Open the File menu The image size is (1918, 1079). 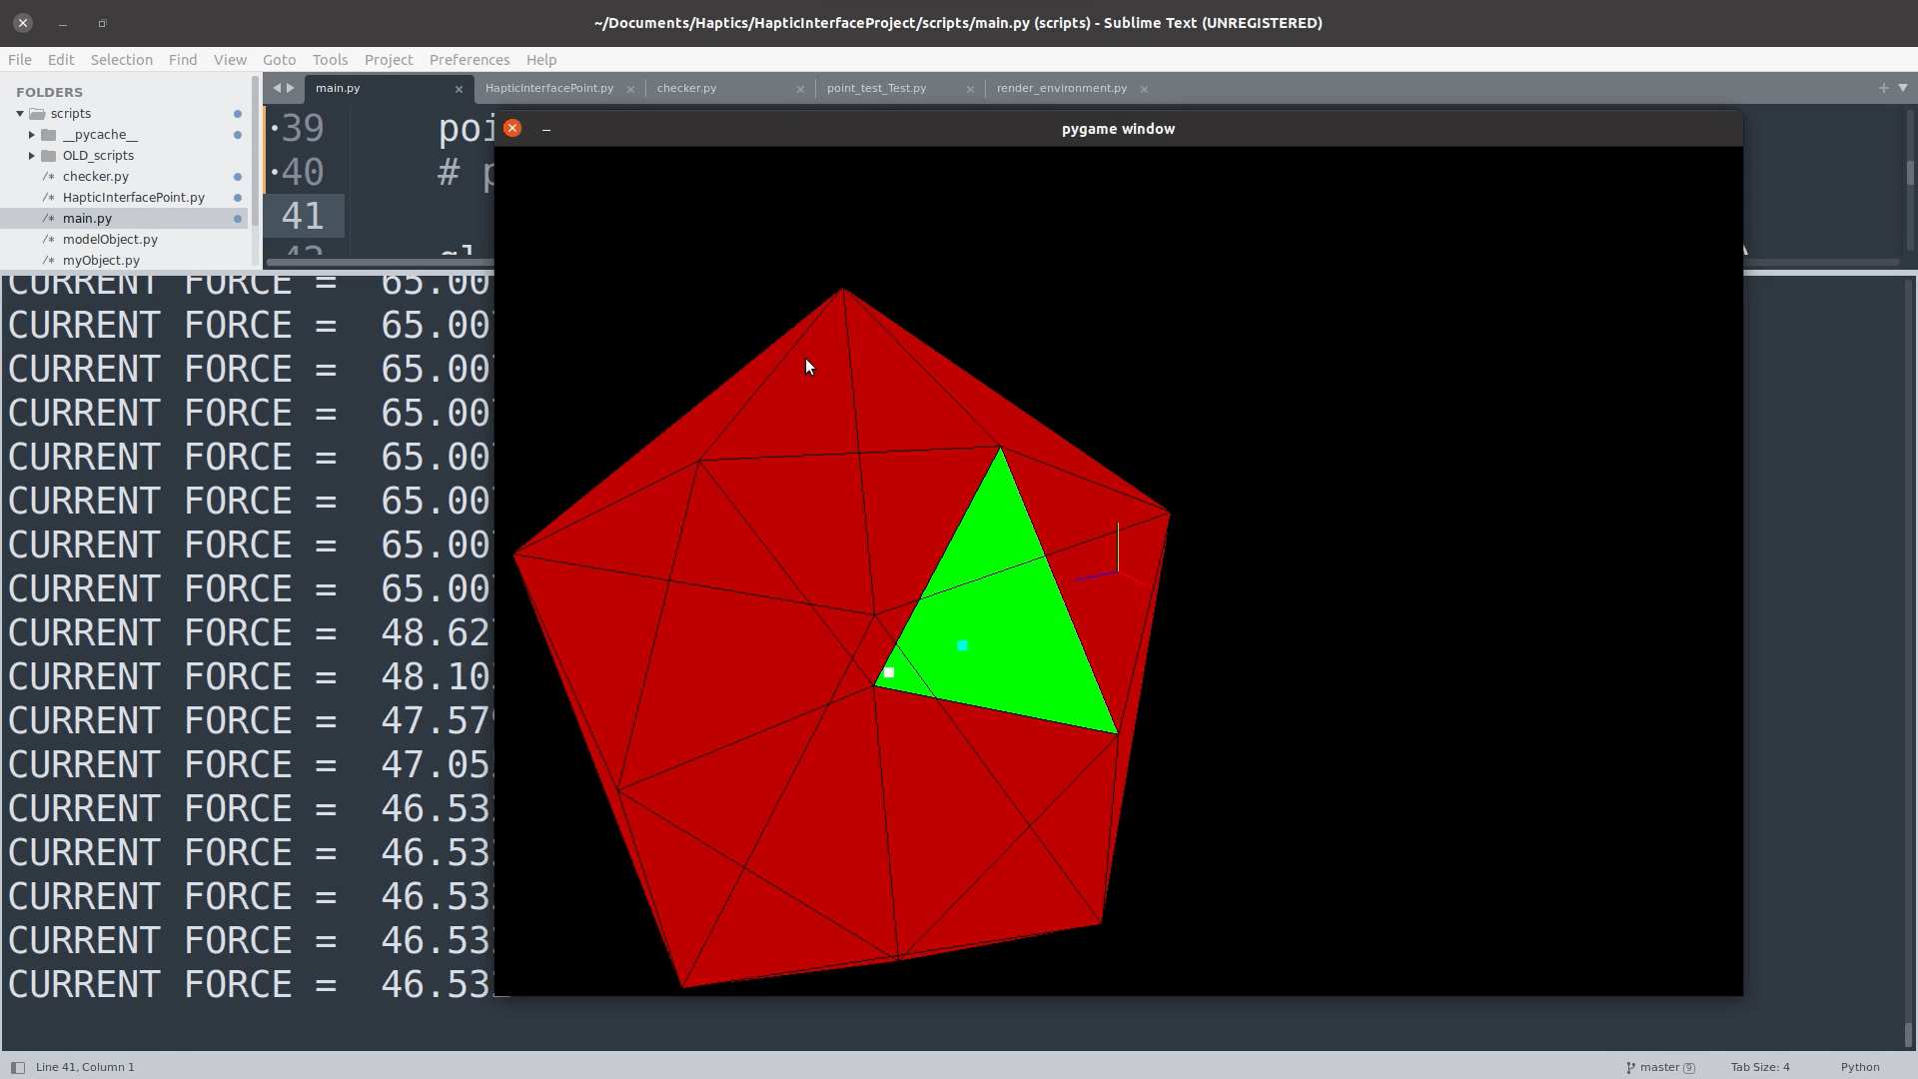click(20, 60)
